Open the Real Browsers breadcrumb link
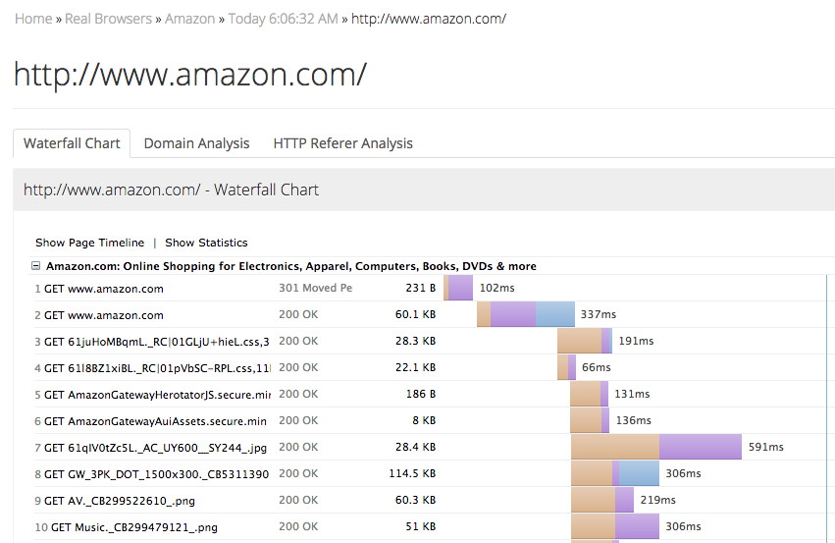This screenshot has width=835, height=543. (108, 19)
